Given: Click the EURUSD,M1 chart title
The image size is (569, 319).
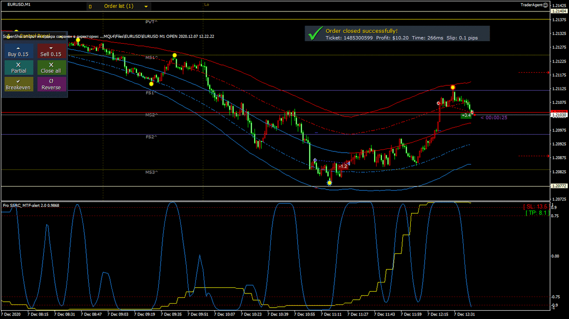Looking at the screenshot, I should coord(19,4).
